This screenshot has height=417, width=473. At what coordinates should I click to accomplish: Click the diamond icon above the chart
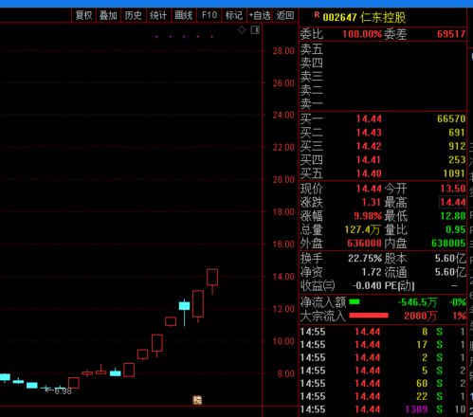[242, 30]
